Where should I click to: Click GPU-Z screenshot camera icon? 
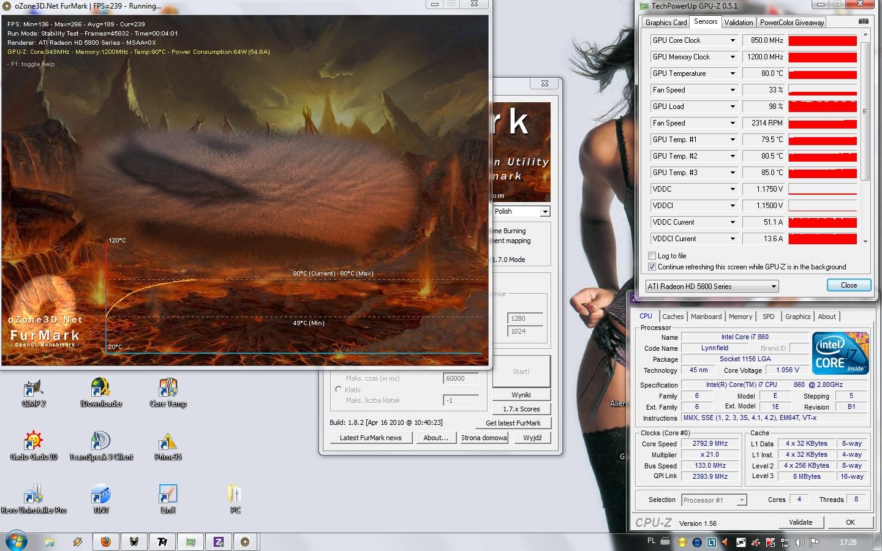863,21
